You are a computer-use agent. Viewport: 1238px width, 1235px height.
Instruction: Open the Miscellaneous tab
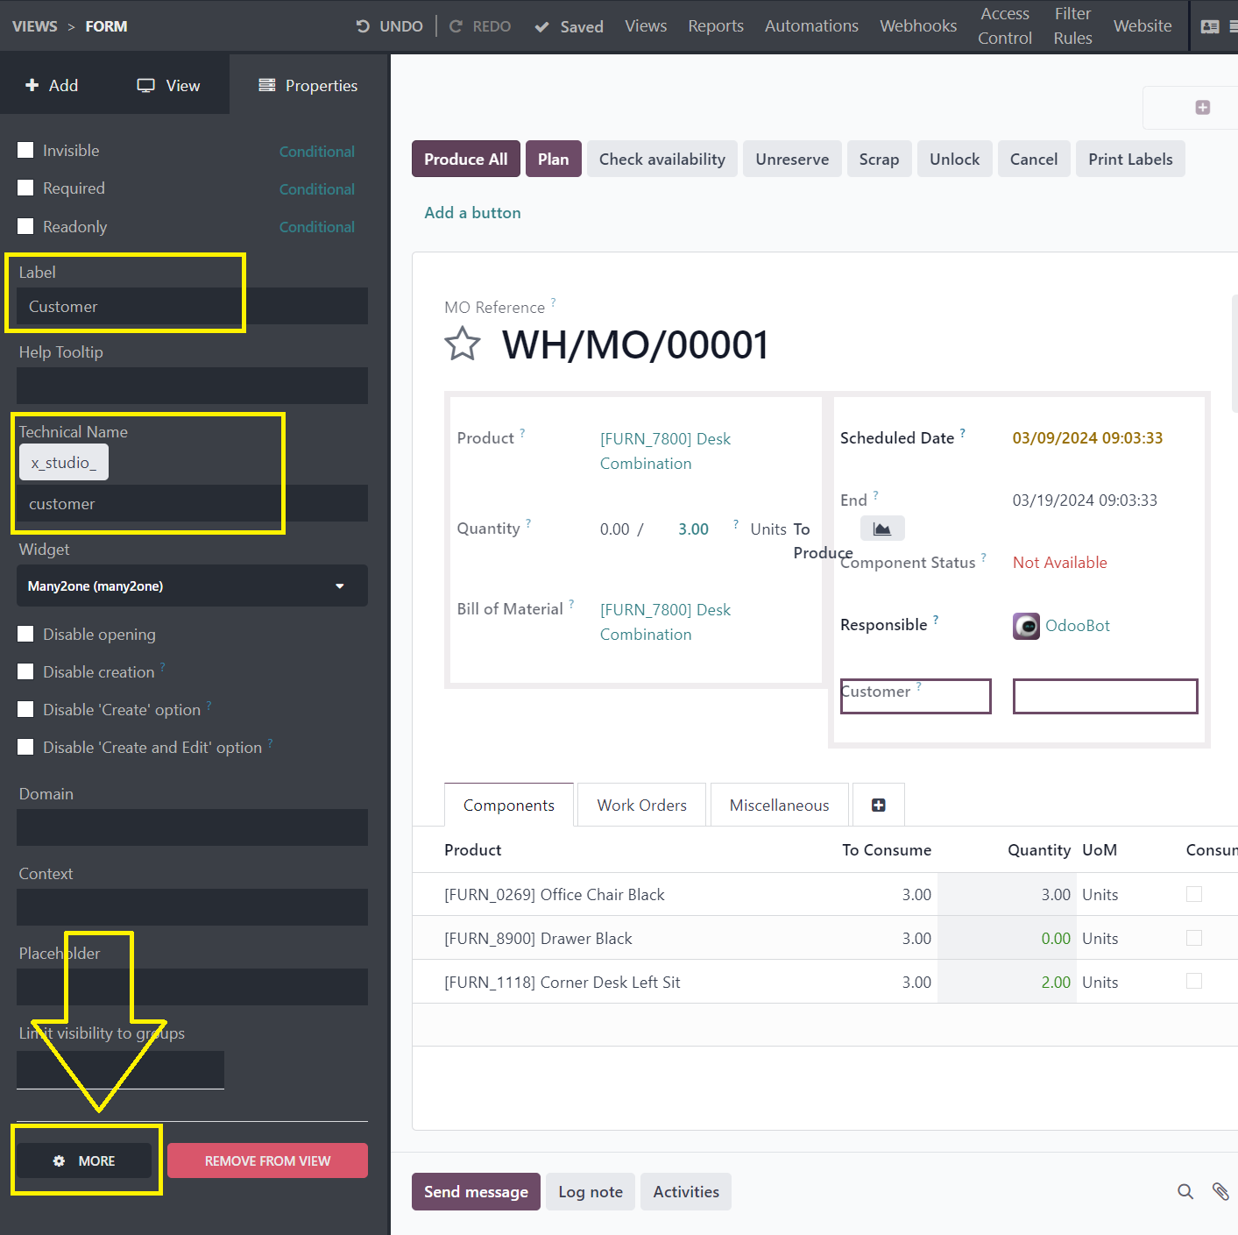tap(780, 805)
